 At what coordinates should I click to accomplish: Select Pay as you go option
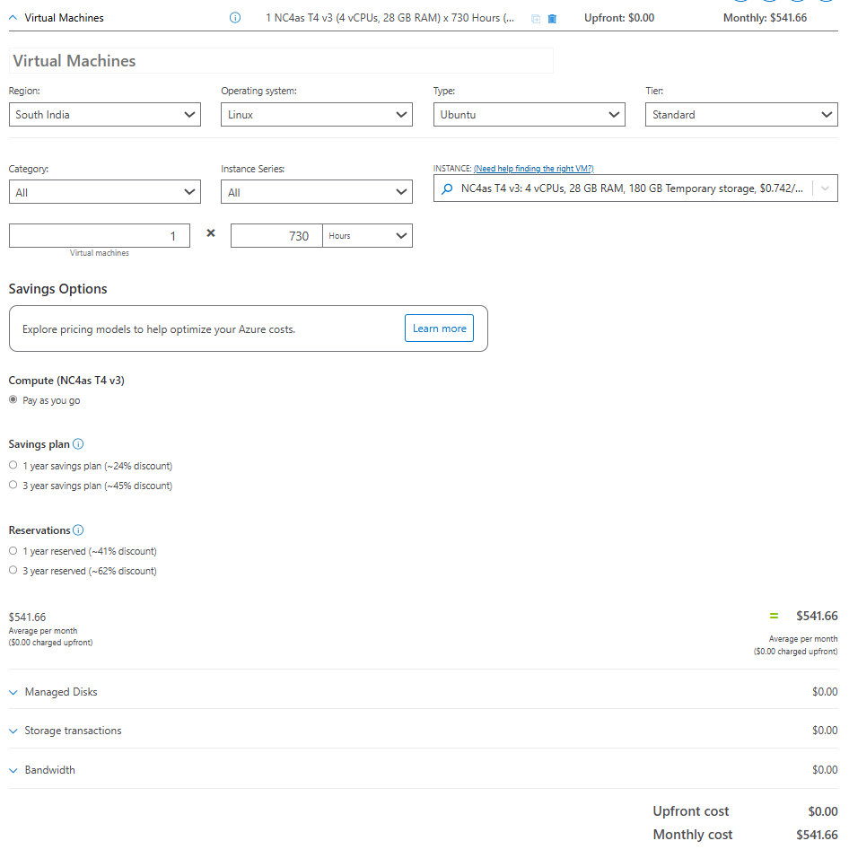pyautogui.click(x=13, y=399)
